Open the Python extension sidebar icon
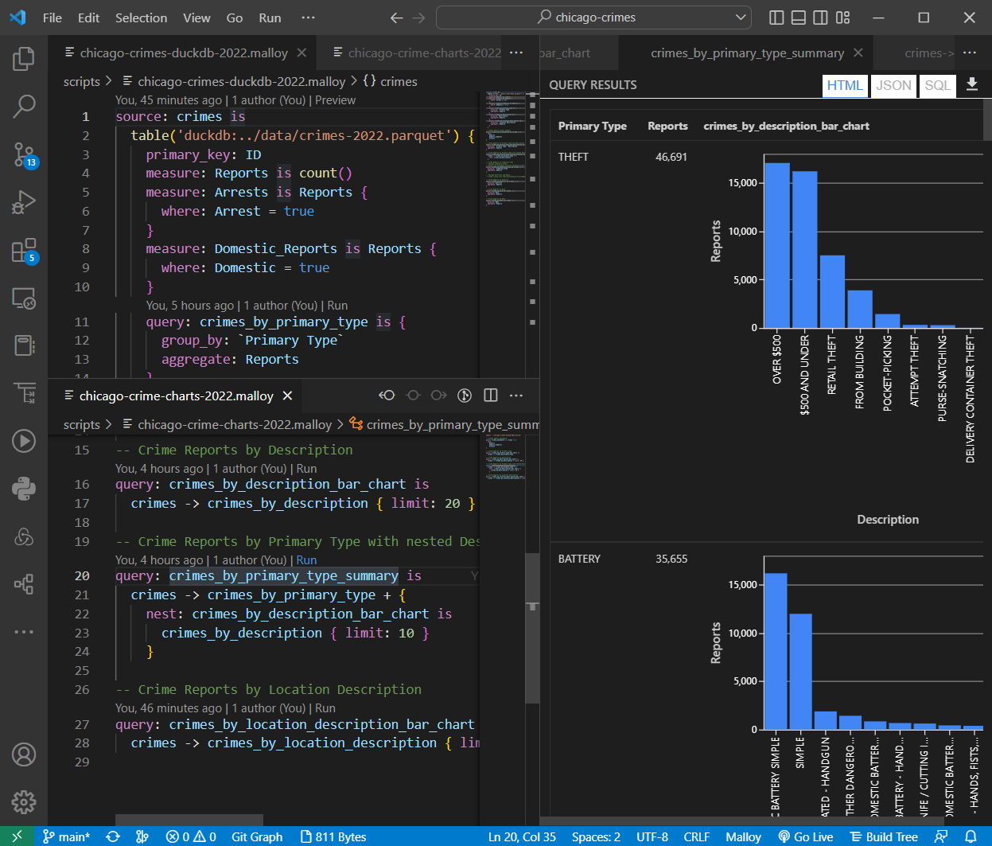 [x=24, y=489]
